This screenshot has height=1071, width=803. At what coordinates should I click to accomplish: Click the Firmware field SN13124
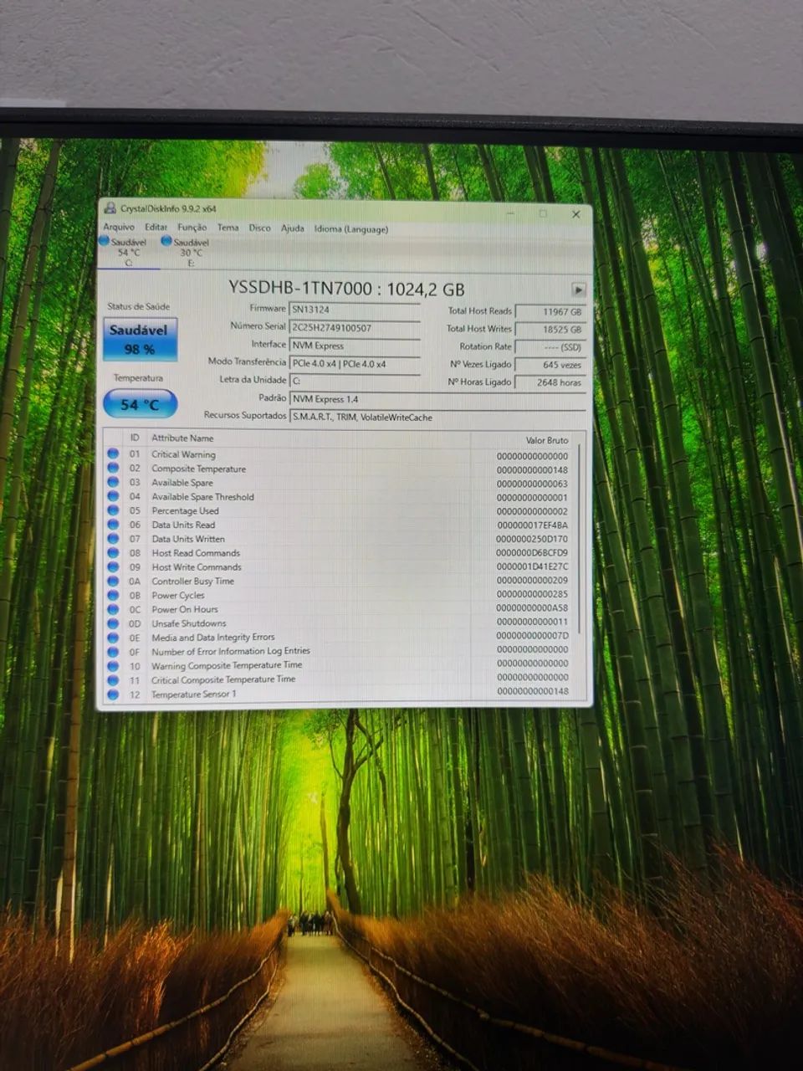[354, 310]
